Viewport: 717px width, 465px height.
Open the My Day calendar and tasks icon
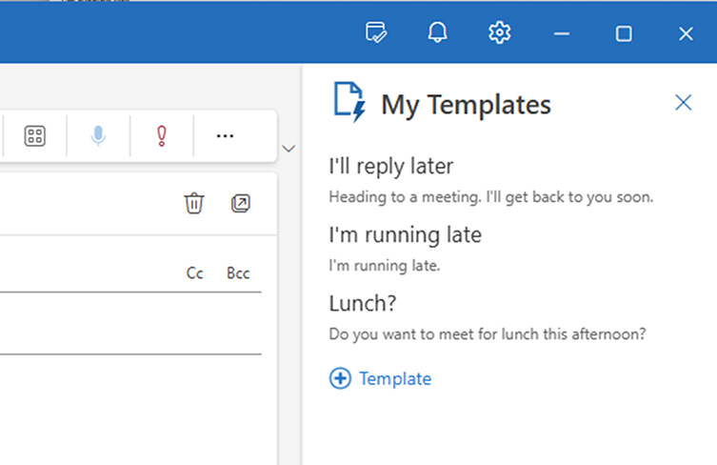pyautogui.click(x=376, y=33)
